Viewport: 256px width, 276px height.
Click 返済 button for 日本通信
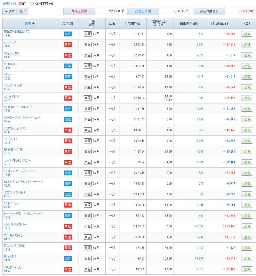(x=247, y=258)
